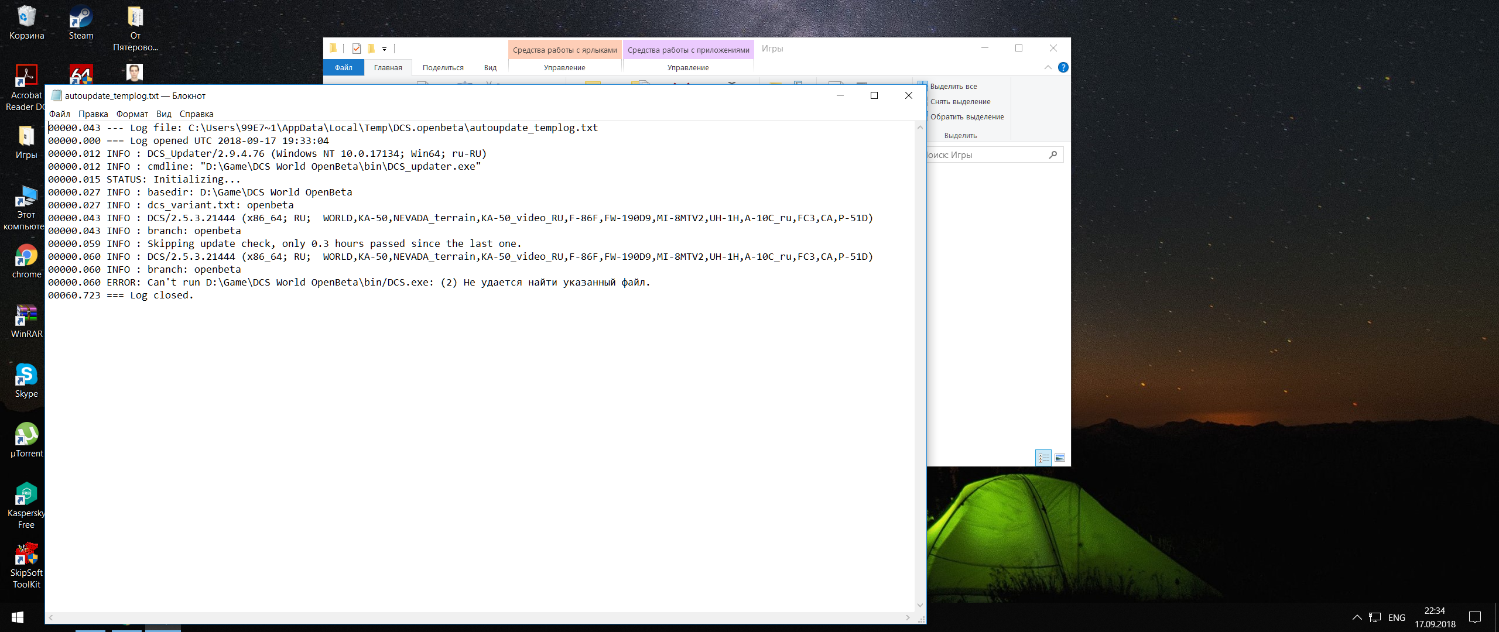
Task: Click Снять выделение in Explorer ribbon
Action: pos(960,102)
